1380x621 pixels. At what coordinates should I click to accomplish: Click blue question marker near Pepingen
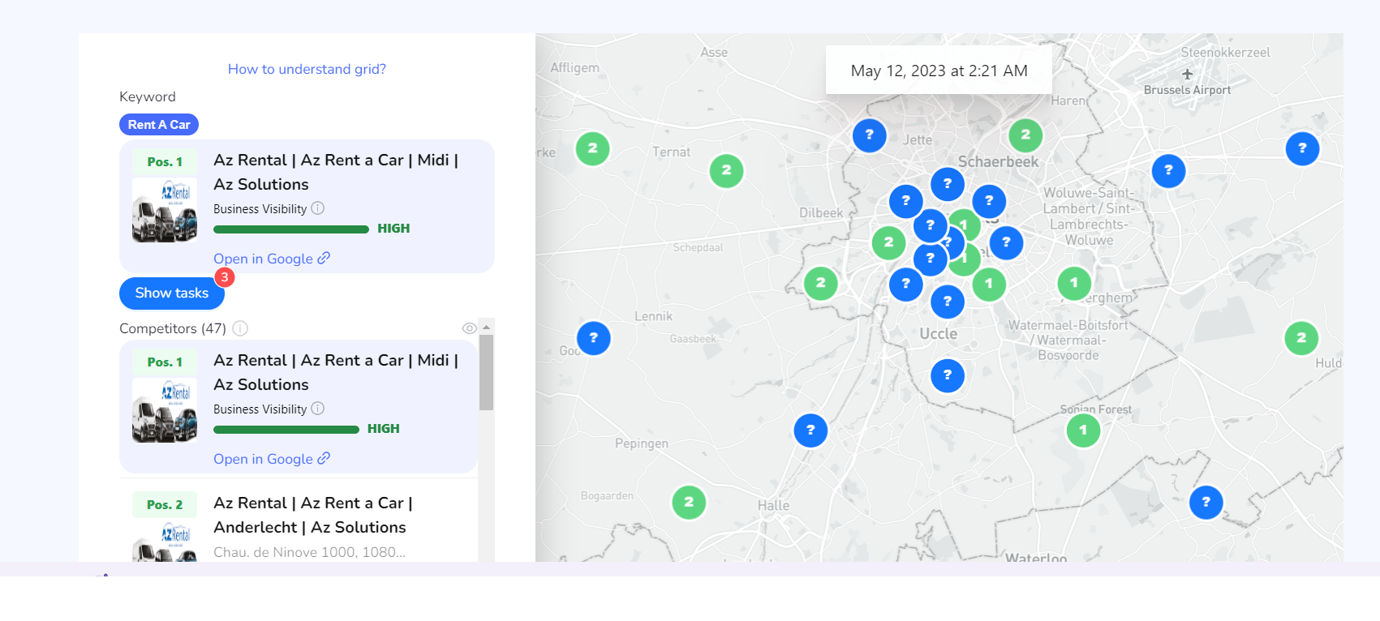(810, 430)
